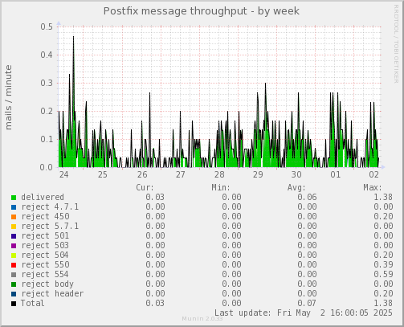
Task: Click the 'reject body' legend label
Action: (47, 284)
